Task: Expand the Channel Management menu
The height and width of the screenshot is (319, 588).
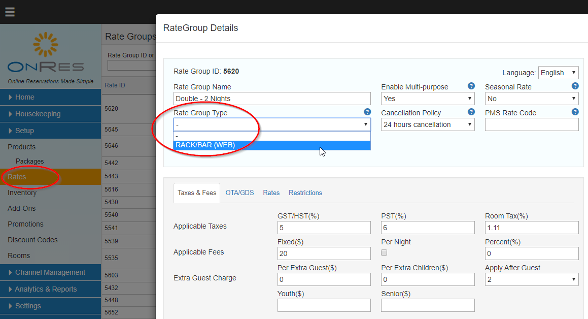Action: coord(51,272)
